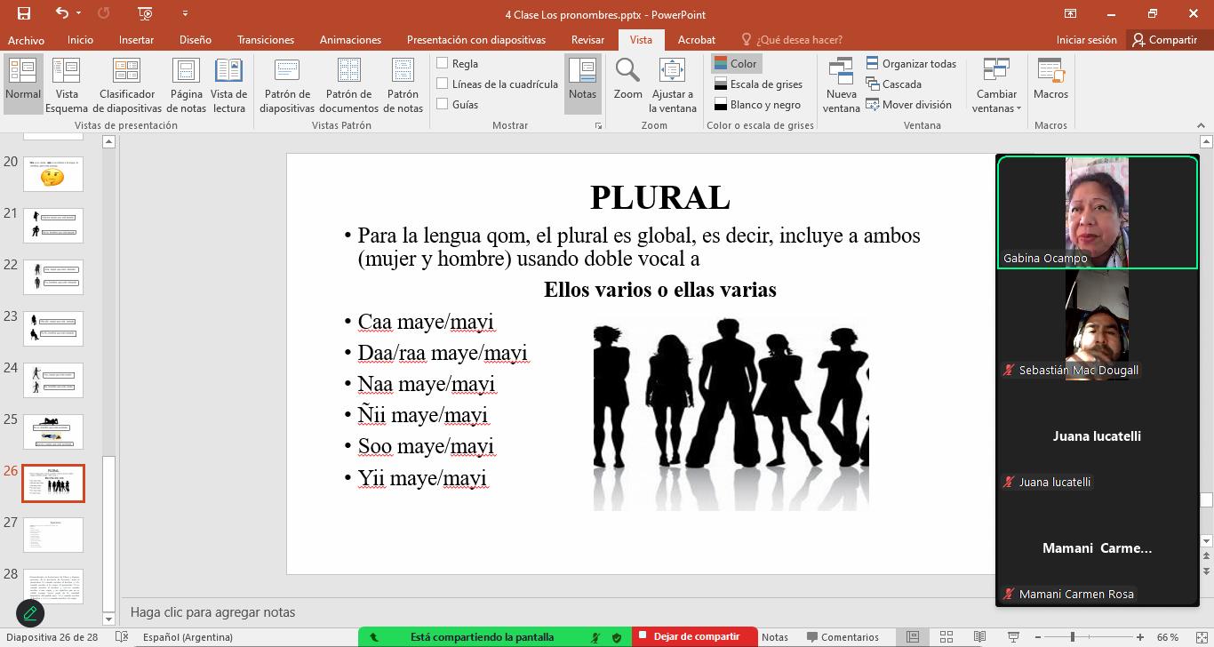Select slide 27 thumbnail
The width and height of the screenshot is (1214, 647).
pyautogui.click(x=52, y=535)
